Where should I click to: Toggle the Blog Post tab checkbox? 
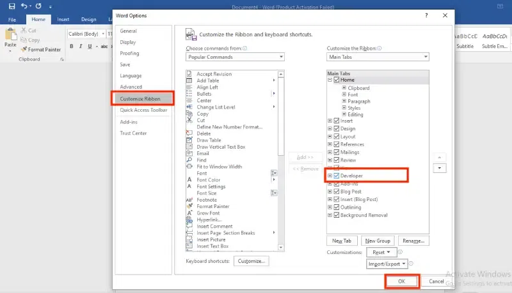(x=337, y=192)
